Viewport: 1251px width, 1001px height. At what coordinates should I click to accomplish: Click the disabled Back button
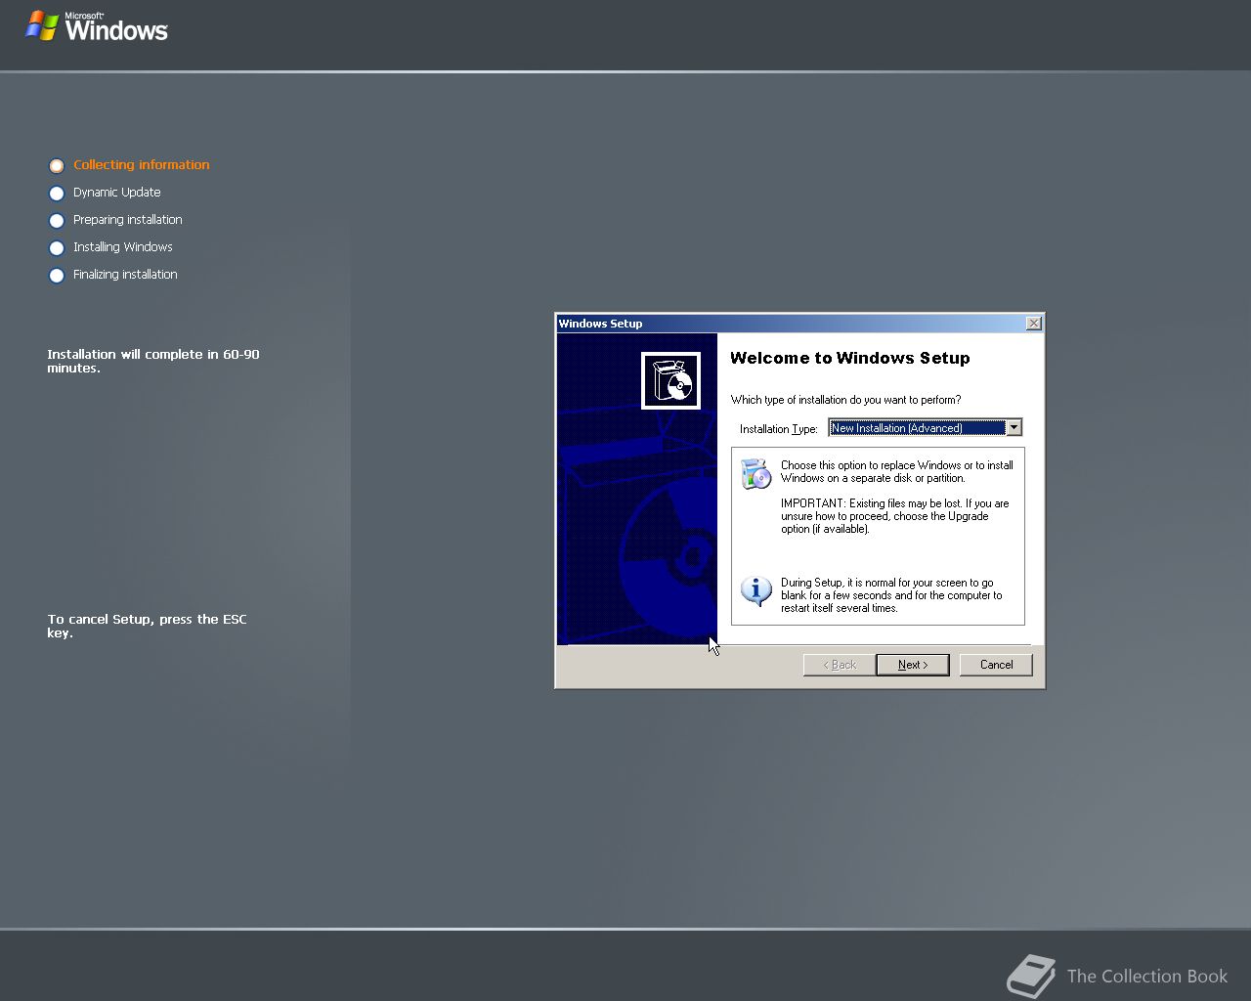(x=839, y=665)
